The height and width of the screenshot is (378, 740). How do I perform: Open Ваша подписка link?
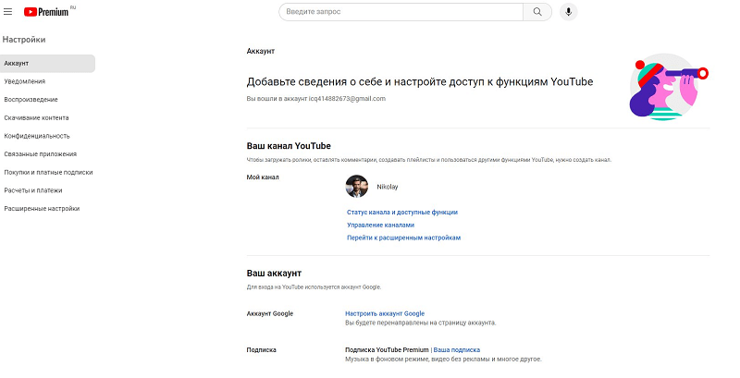click(456, 349)
